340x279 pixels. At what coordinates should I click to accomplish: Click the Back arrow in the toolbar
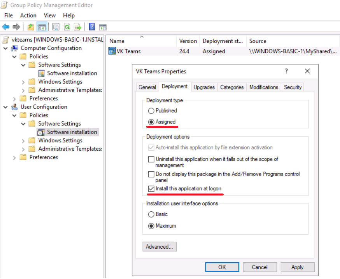point(5,27)
